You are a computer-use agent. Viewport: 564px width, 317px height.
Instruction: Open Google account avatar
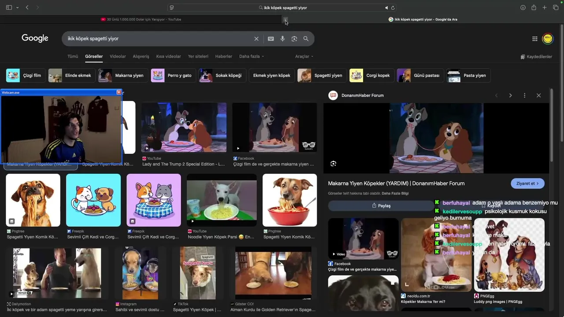click(548, 39)
